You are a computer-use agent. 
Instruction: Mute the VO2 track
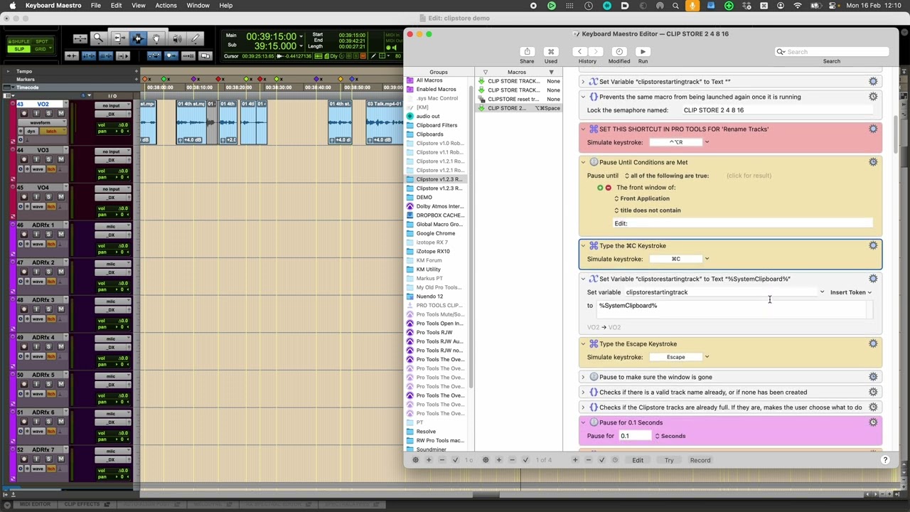tap(60, 114)
